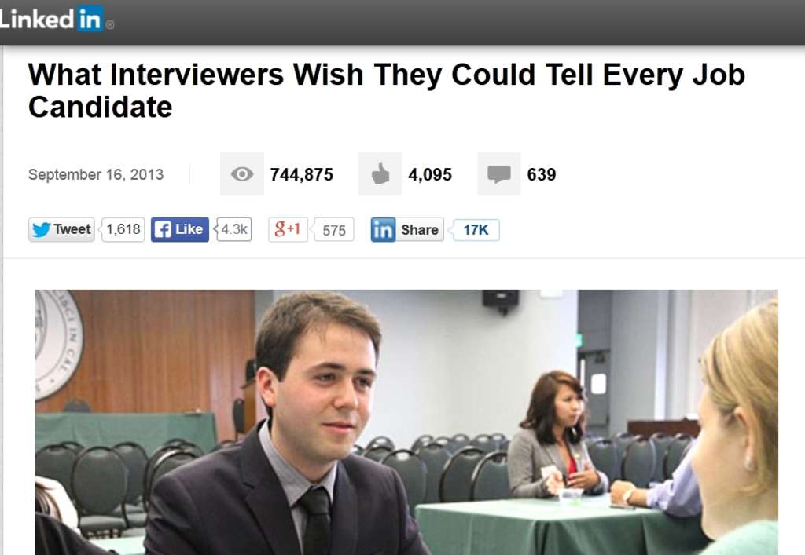This screenshot has width=805, height=555.
Task: Click the eye views icon
Action: [242, 174]
